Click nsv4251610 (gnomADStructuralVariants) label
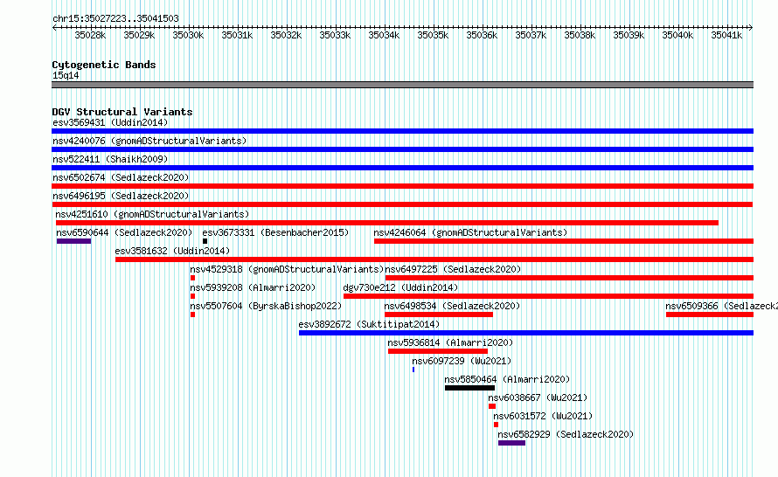Image resolution: width=778 pixels, height=477 pixels. click(152, 214)
